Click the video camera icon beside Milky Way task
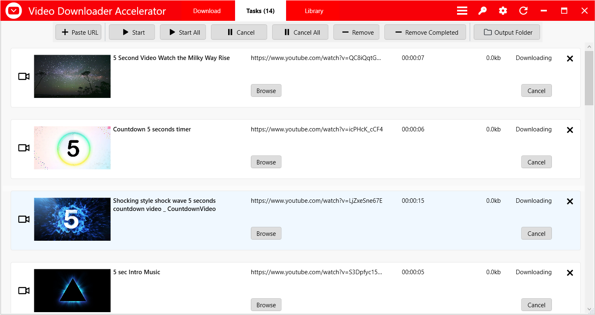 (x=24, y=76)
